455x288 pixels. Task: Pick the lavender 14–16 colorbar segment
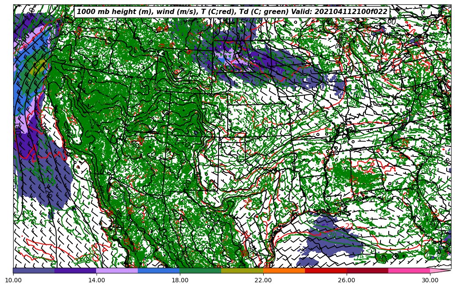pos(117,271)
